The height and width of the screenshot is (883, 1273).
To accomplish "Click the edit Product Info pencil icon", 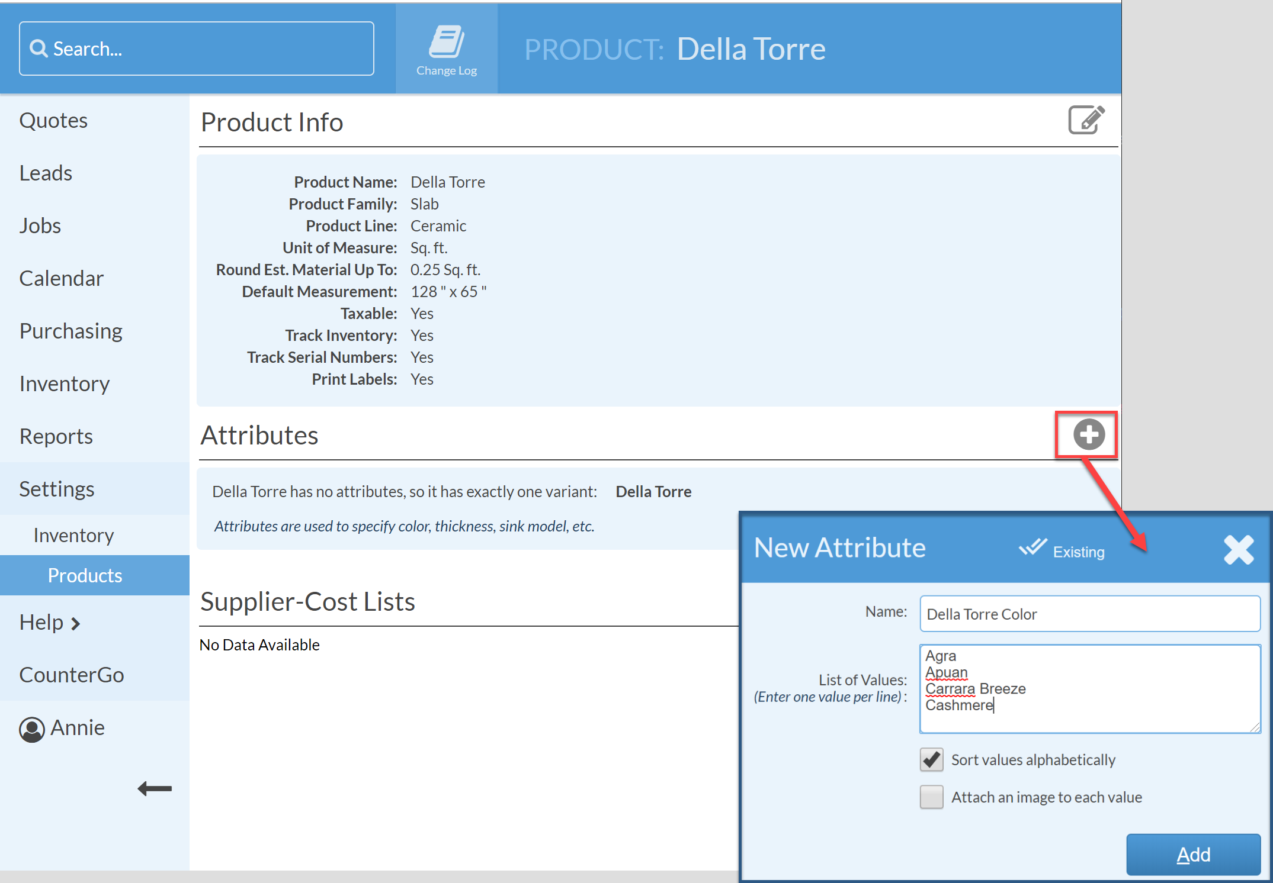I will point(1086,121).
